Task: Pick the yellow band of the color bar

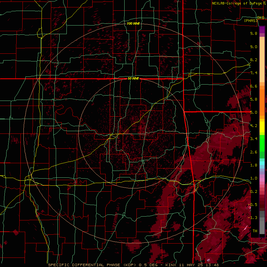Action: coord(262,127)
